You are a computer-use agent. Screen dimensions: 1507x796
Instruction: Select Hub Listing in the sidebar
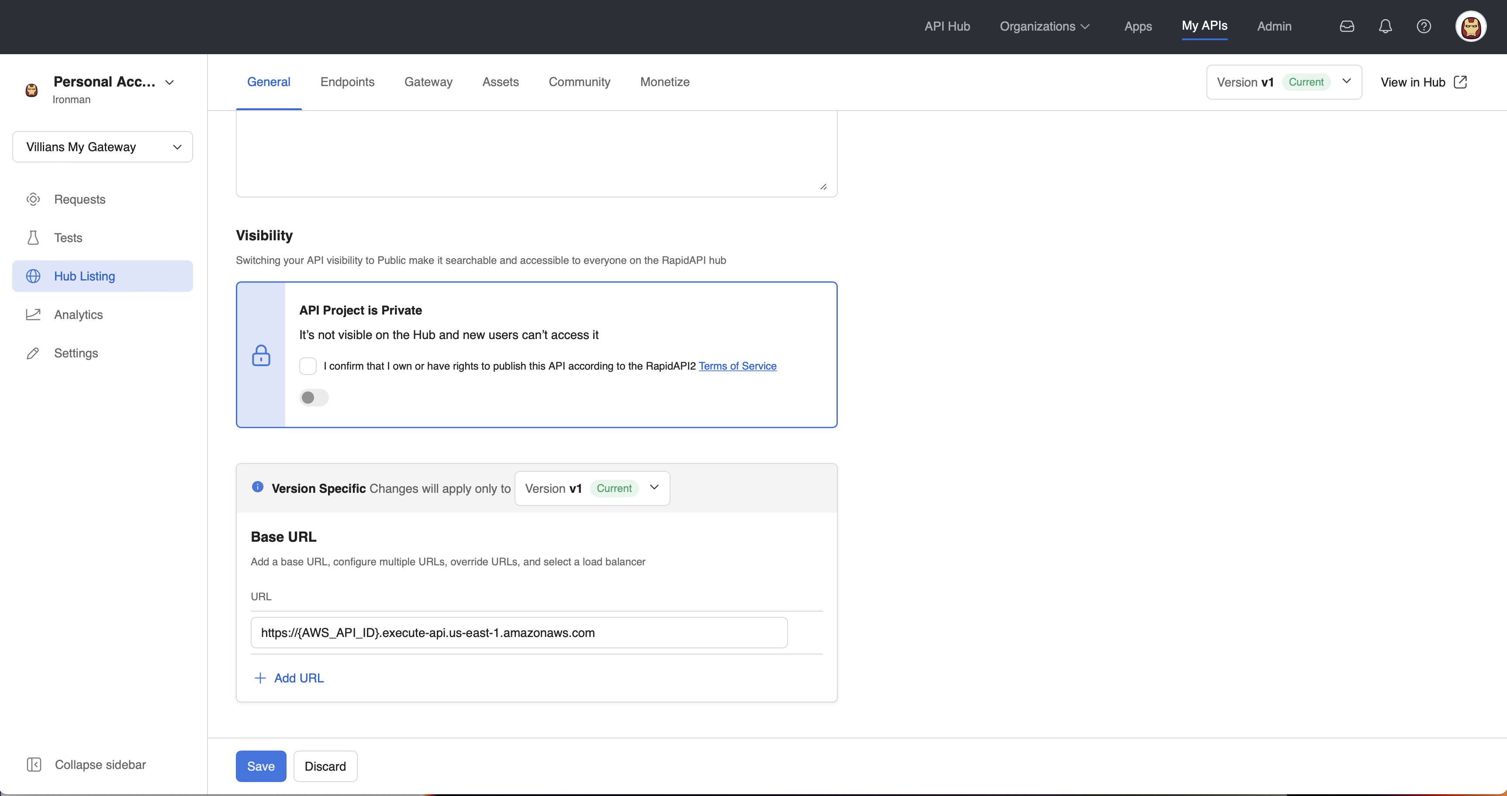(102, 276)
